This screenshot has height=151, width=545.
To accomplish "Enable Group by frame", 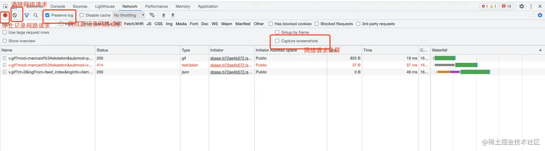I will click(277, 32).
